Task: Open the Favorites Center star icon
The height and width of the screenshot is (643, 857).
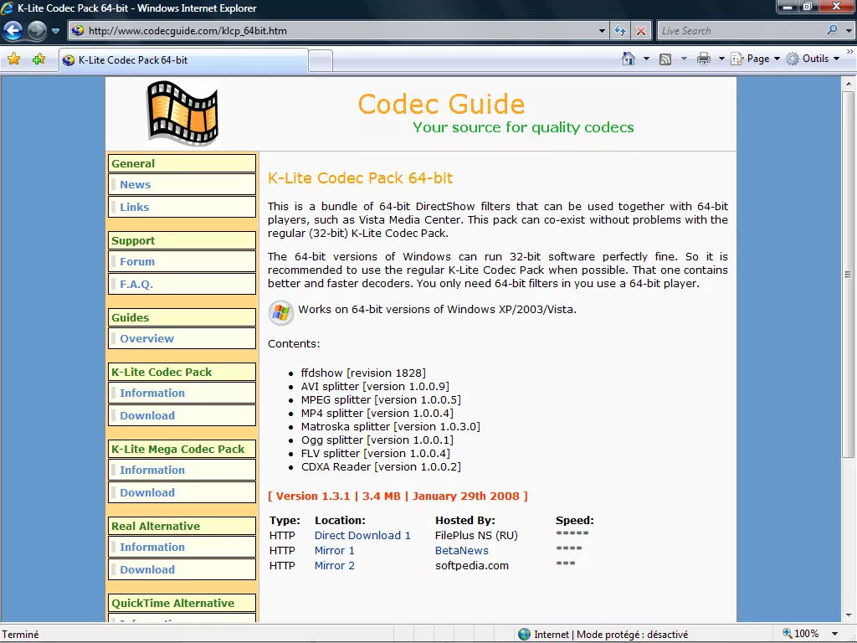Action: 14,59
